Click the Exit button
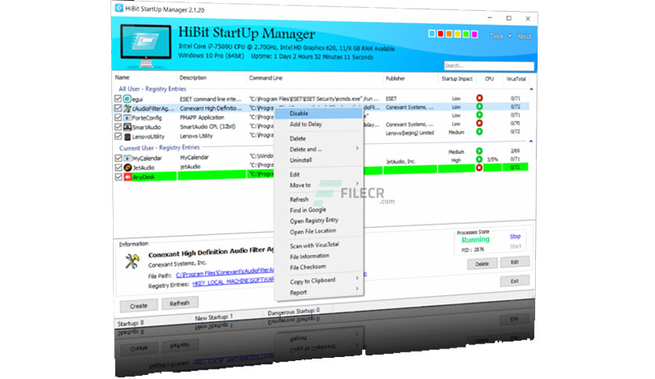This screenshot has width=655, height=379. [x=515, y=281]
